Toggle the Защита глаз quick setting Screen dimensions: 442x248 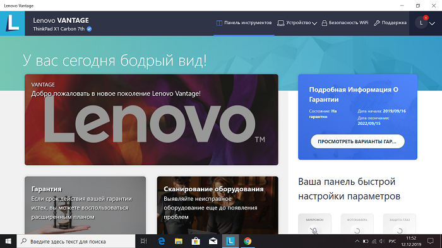coord(400,224)
